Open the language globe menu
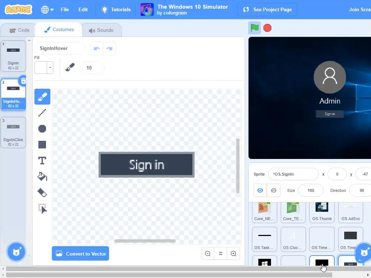This screenshot has width=371, height=278. 47,9
